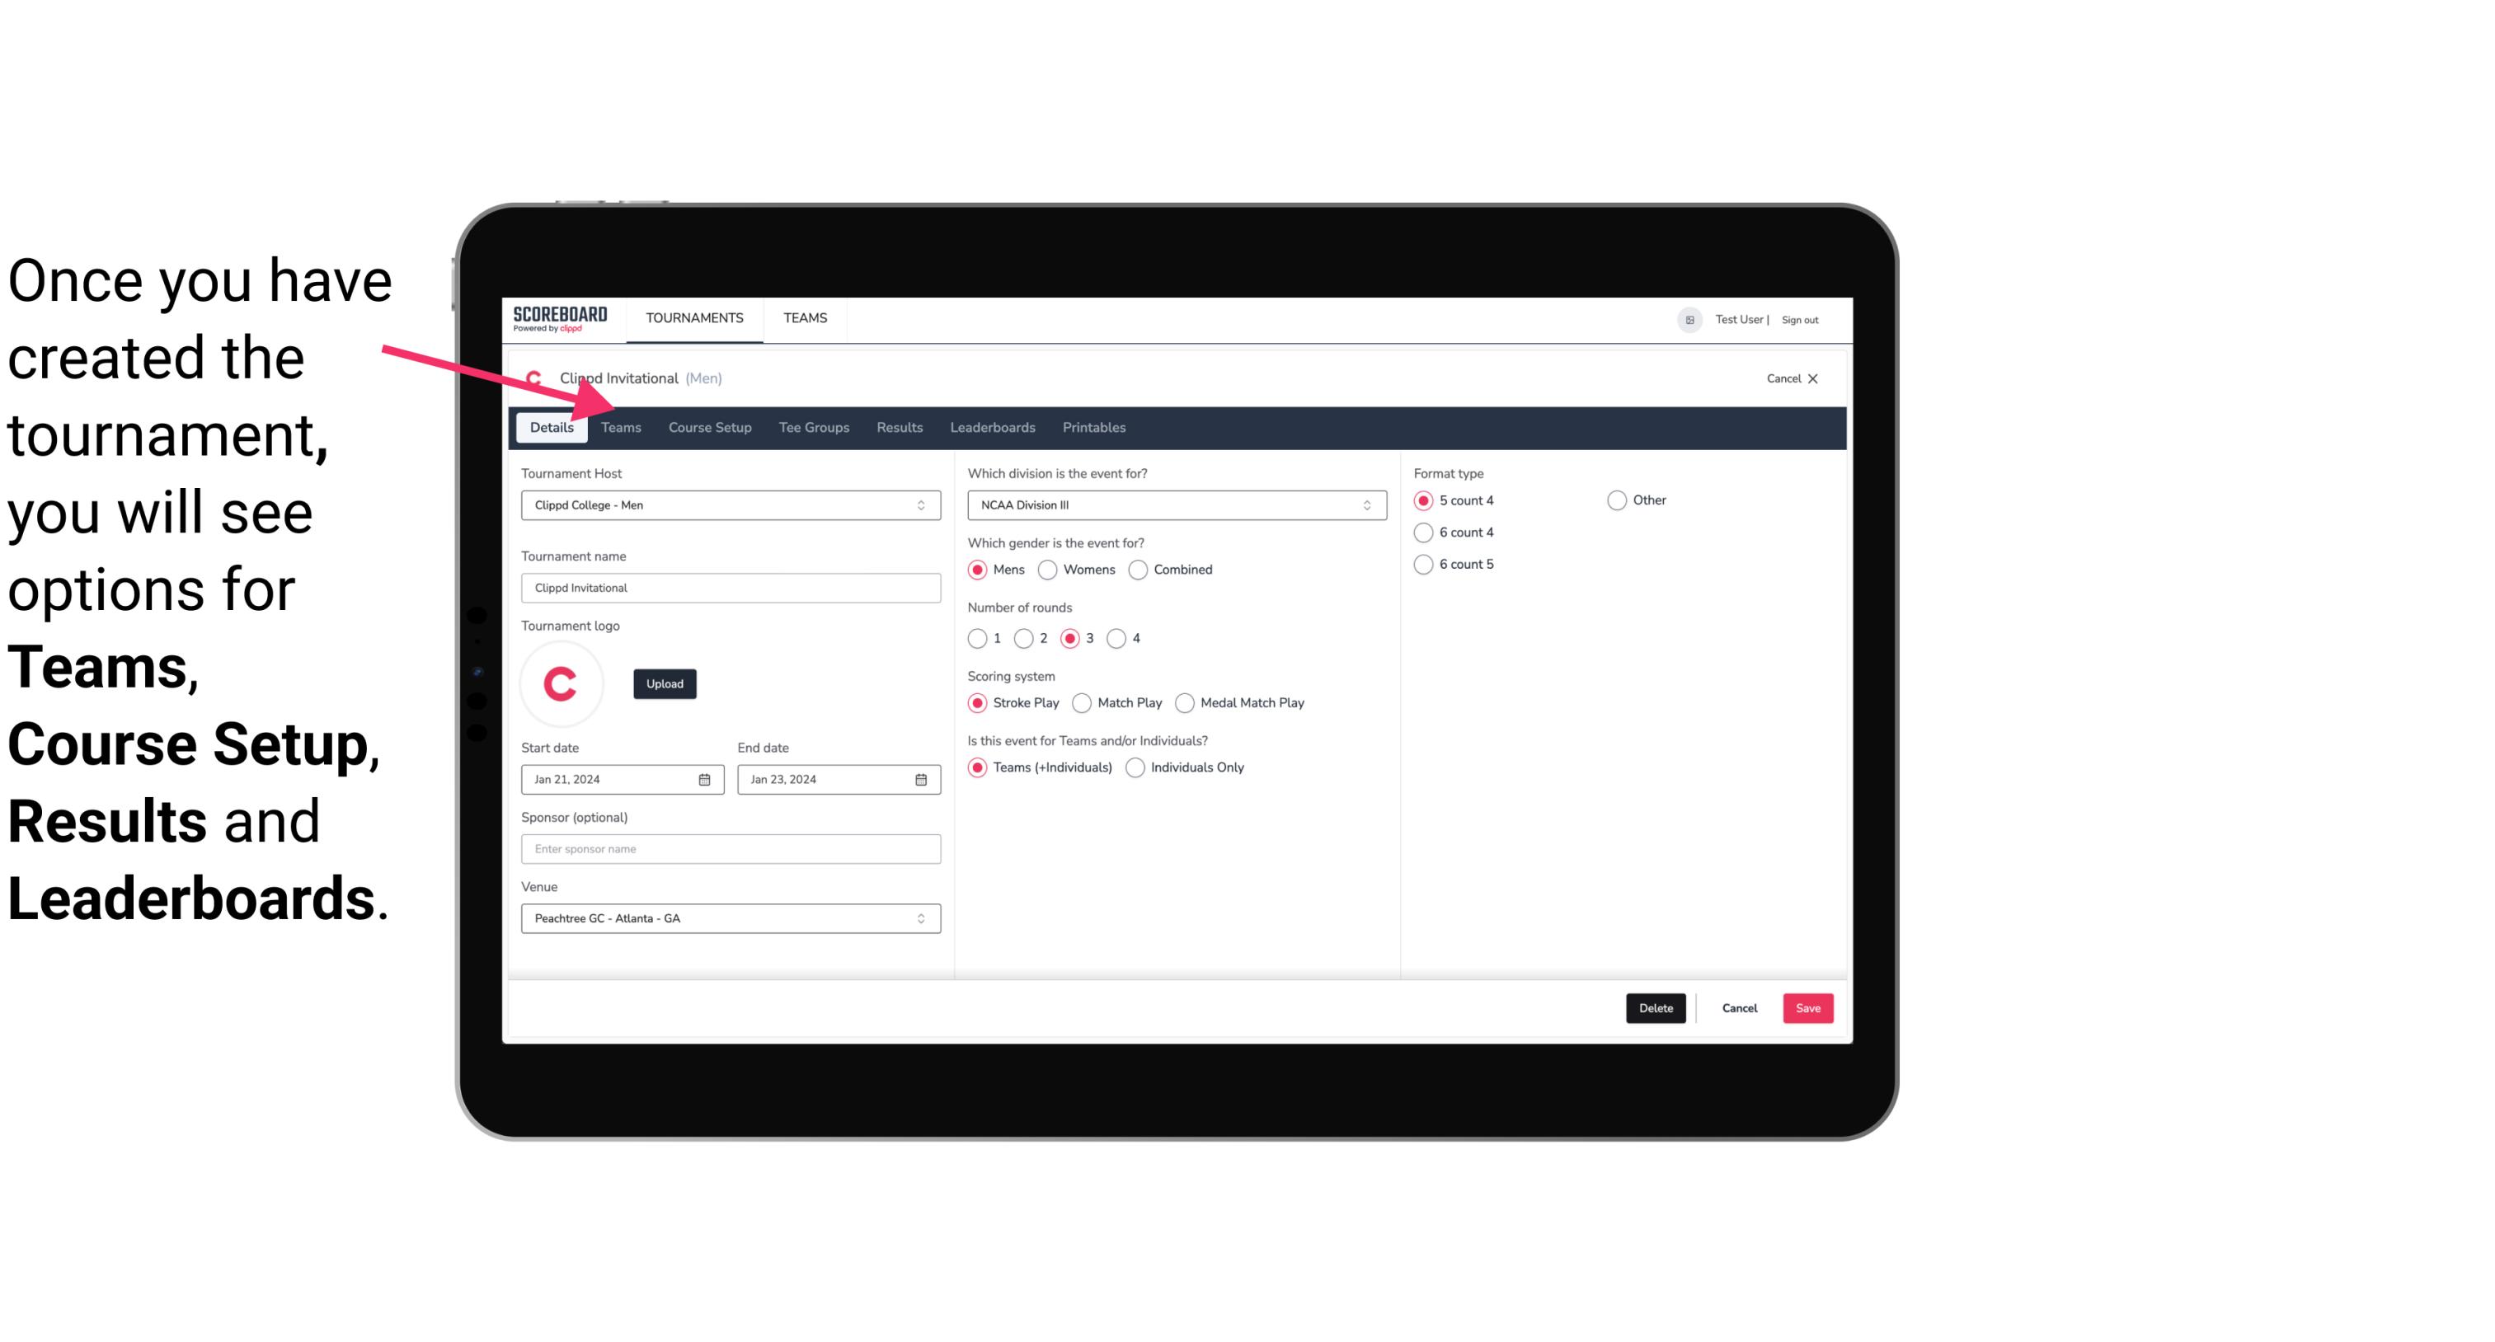Click the end date calendar icon
Image resolution: width=2495 pixels, height=1342 pixels.
[922, 778]
